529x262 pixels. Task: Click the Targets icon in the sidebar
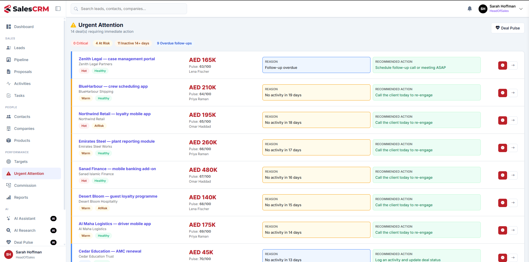coord(9,162)
